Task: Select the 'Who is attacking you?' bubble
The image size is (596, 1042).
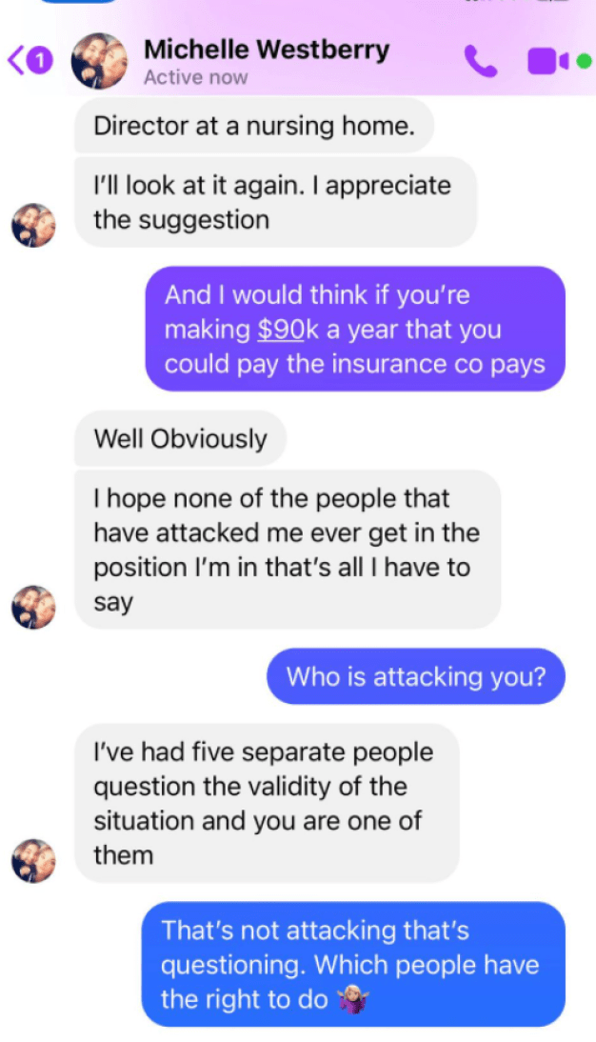Action: tap(416, 676)
